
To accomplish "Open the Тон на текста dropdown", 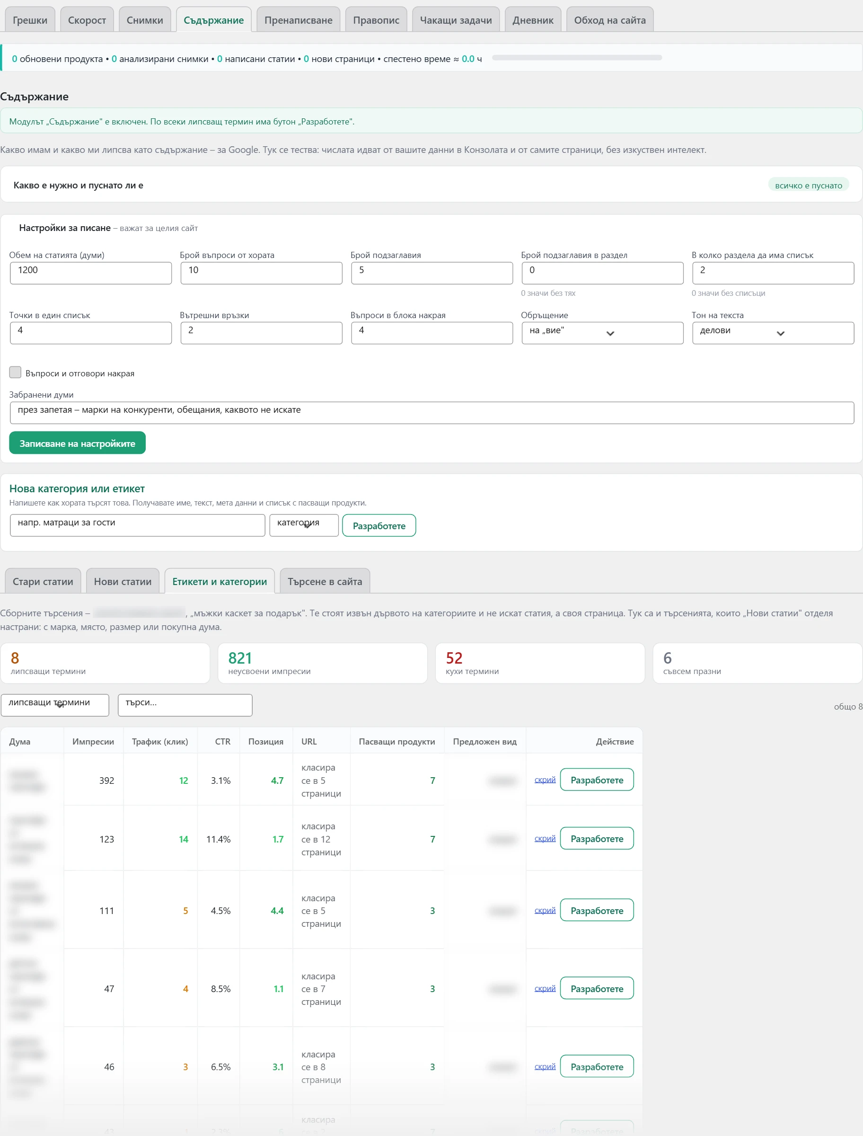I will point(773,333).
